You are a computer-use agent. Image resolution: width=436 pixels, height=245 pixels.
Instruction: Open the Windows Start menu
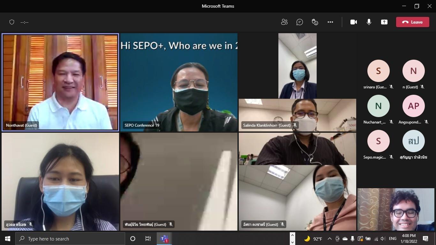(x=8, y=239)
